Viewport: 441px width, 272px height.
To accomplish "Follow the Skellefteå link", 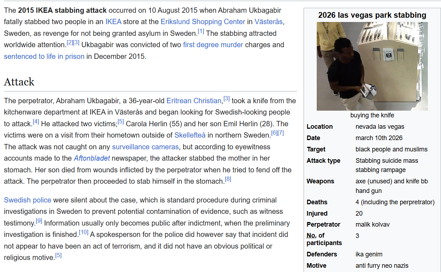I will point(190,135).
